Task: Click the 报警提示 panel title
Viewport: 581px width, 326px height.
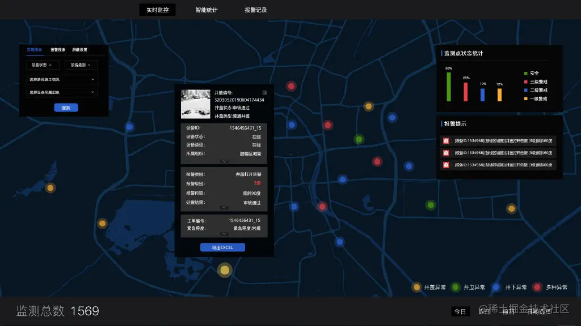Action: pos(455,124)
